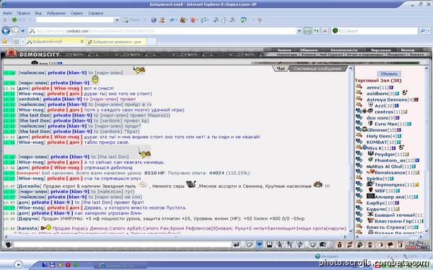Click private message icon beside dux xoro
The width and height of the screenshot is (433, 270).
tap(359, 117)
